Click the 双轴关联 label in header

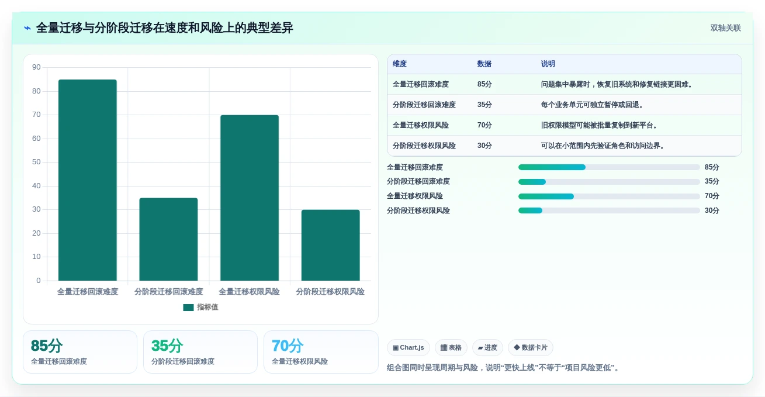click(725, 28)
